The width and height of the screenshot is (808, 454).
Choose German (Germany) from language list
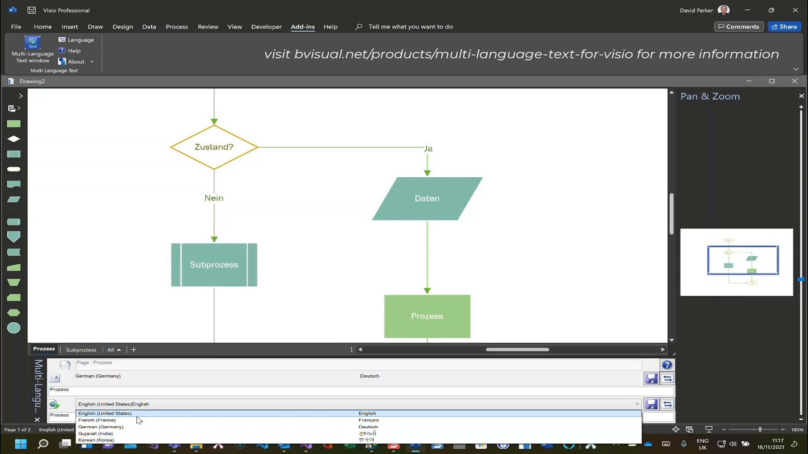tap(359, 427)
